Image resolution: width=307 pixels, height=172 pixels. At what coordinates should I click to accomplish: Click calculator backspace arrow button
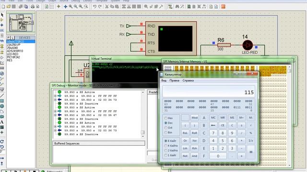(x=213, y=125)
